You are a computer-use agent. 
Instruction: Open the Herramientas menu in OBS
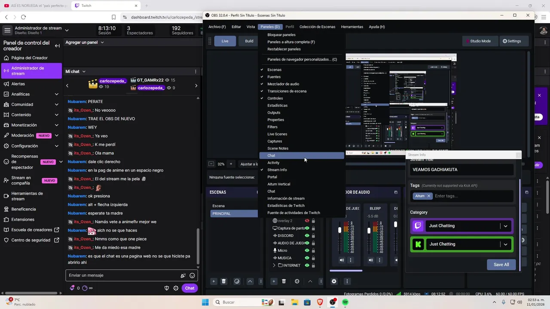coord(352,27)
